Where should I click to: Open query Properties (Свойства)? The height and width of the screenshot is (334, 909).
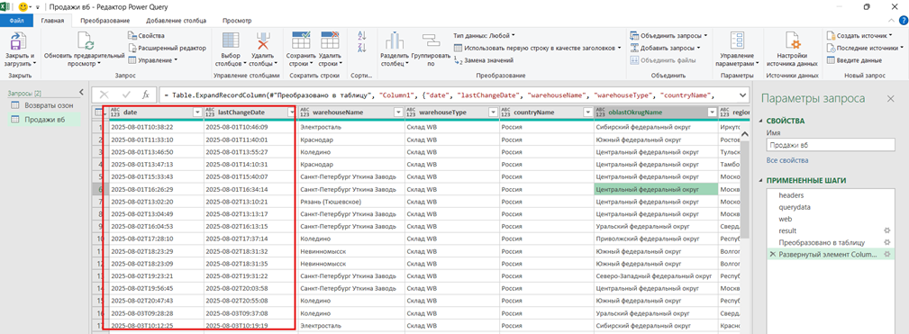point(146,36)
